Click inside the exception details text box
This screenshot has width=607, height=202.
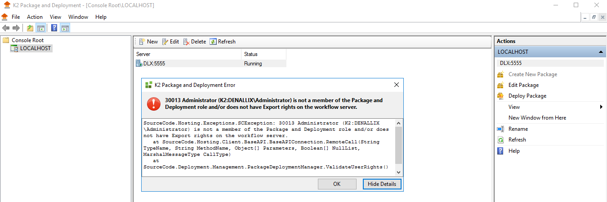(x=268, y=147)
